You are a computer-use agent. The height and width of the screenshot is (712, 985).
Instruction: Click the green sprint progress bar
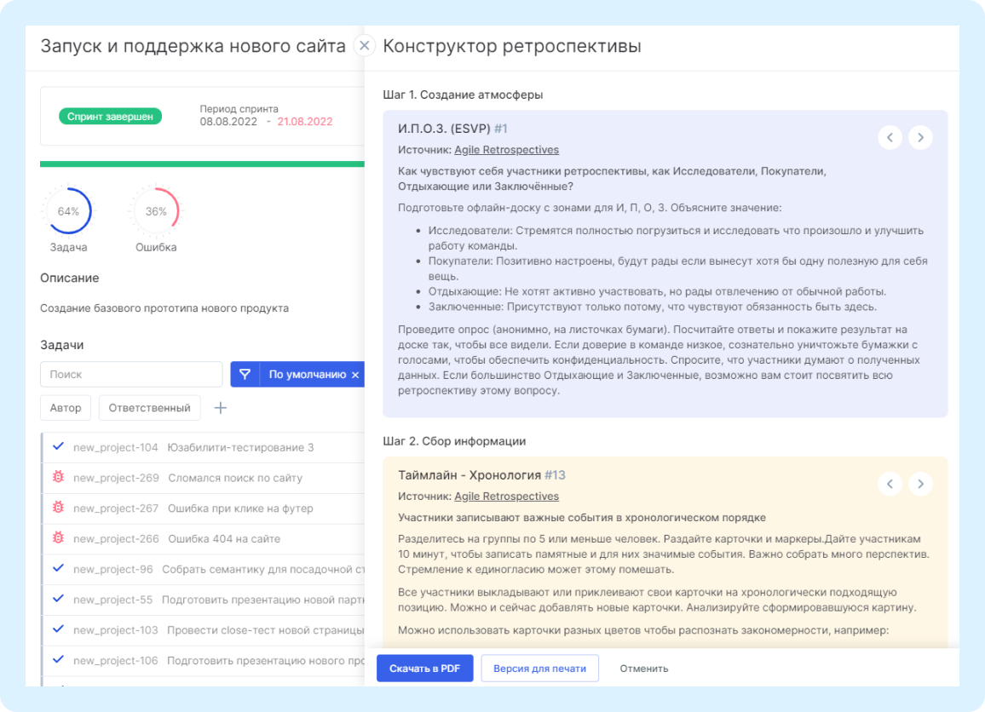[x=202, y=164]
